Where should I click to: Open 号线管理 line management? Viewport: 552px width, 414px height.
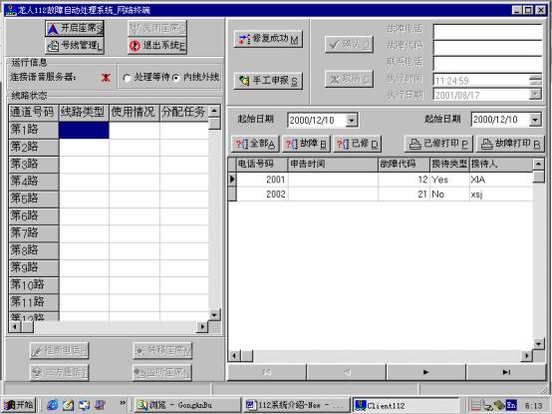[x=75, y=46]
